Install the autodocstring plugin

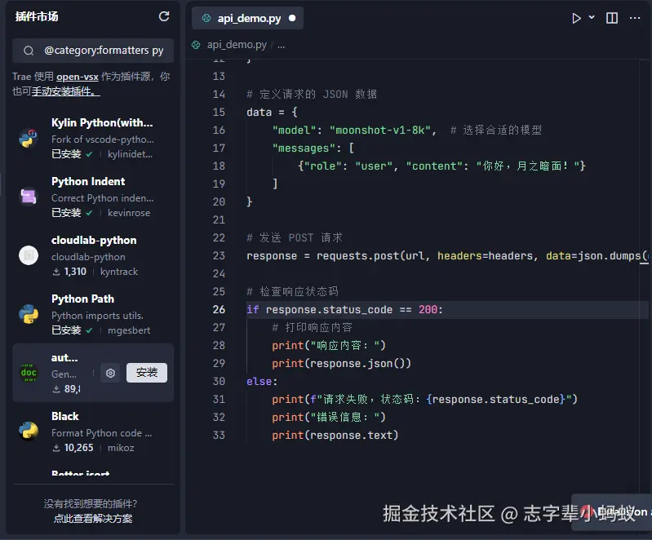[147, 373]
